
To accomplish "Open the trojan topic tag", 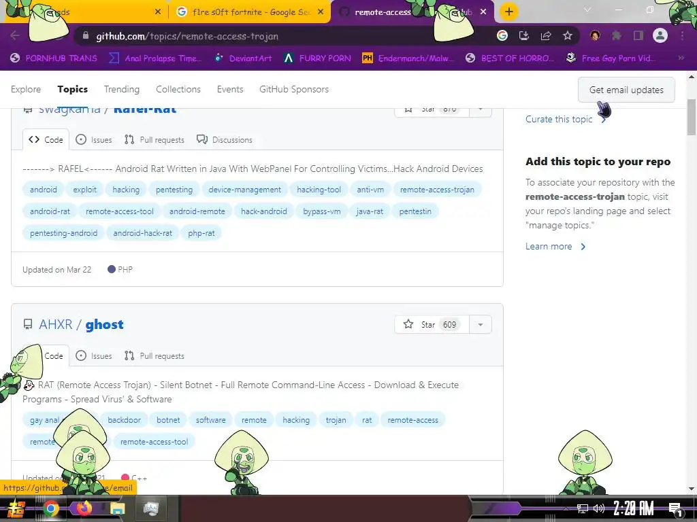I will (336, 420).
